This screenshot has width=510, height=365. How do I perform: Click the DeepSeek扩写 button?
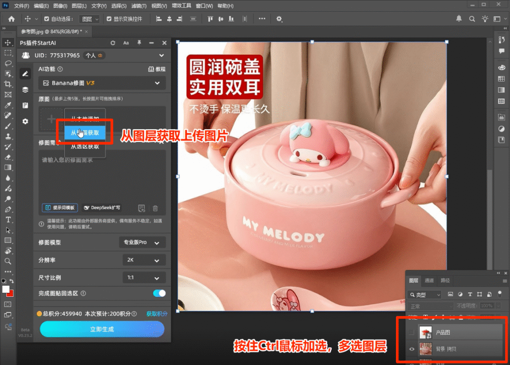point(102,208)
